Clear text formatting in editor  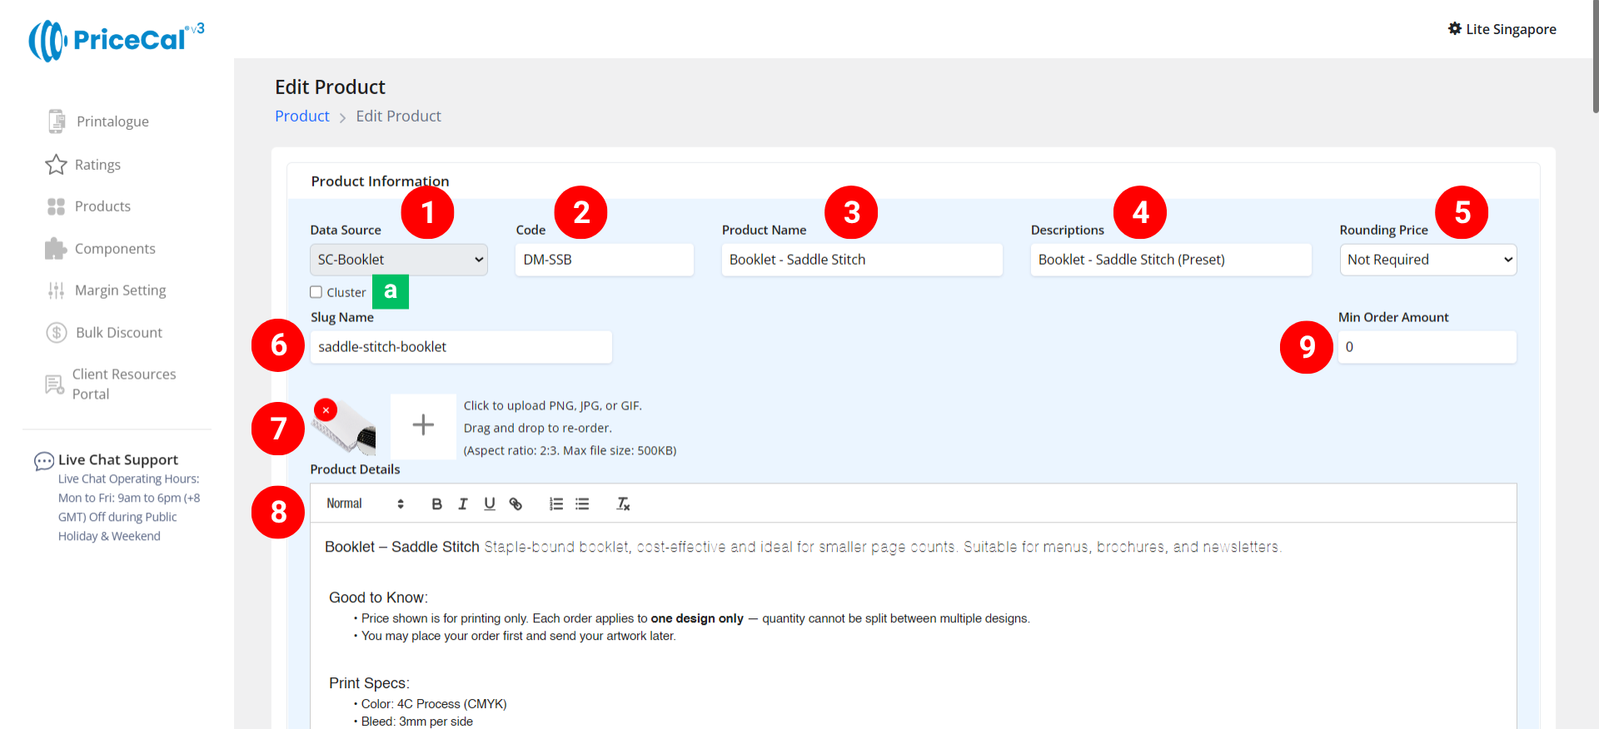623,504
